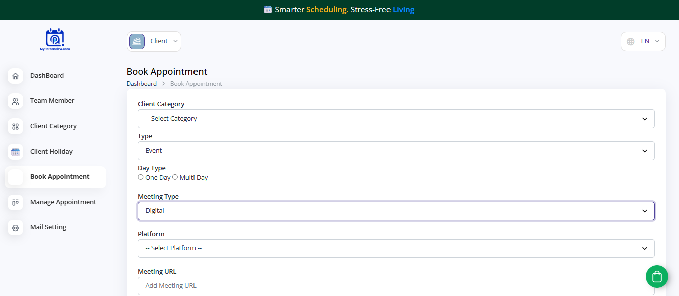Go to Manage Appointment menu item
This screenshot has width=679, height=296.
[63, 202]
